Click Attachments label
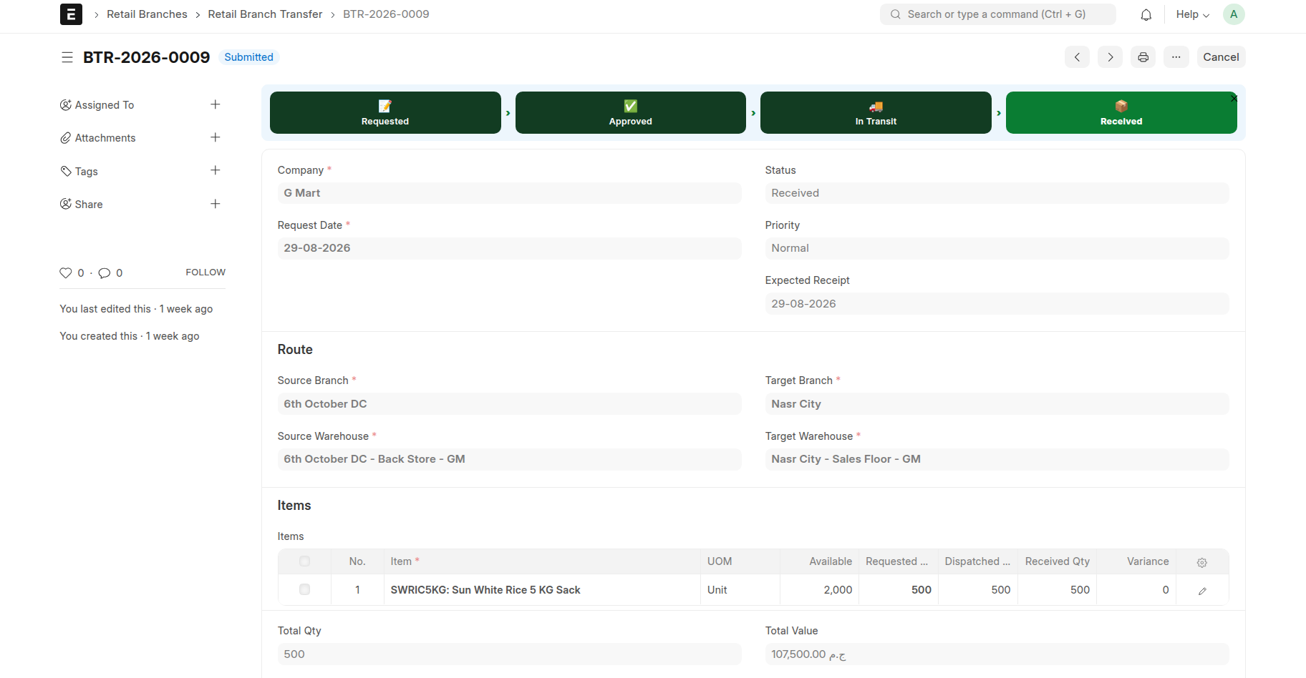The height and width of the screenshot is (678, 1306). point(105,138)
